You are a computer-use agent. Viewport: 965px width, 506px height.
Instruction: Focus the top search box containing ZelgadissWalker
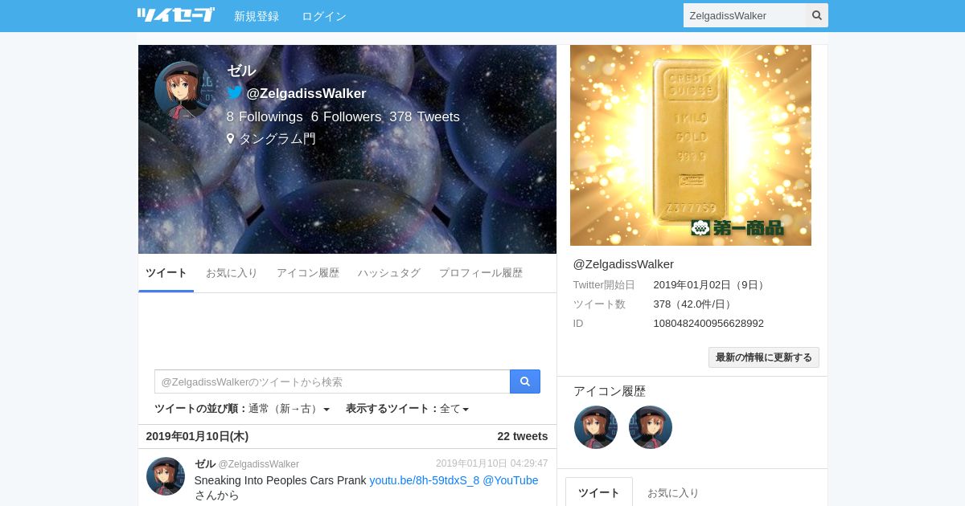745,15
